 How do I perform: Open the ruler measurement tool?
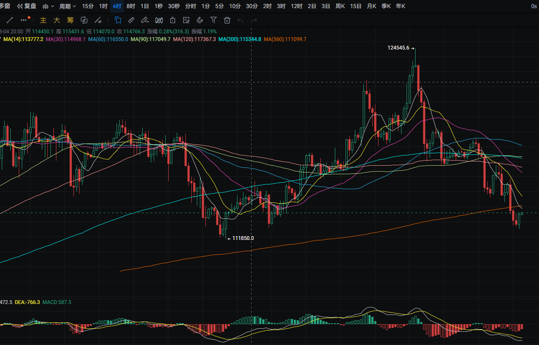(132, 20)
